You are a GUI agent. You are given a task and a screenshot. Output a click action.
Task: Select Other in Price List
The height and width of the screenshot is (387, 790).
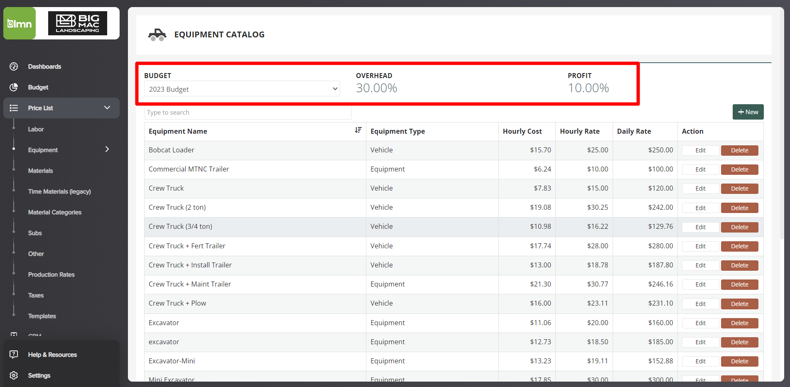click(x=36, y=254)
